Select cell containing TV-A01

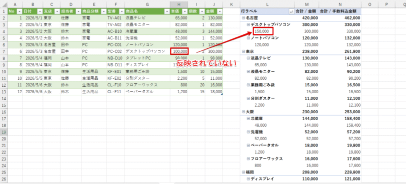tap(115, 18)
